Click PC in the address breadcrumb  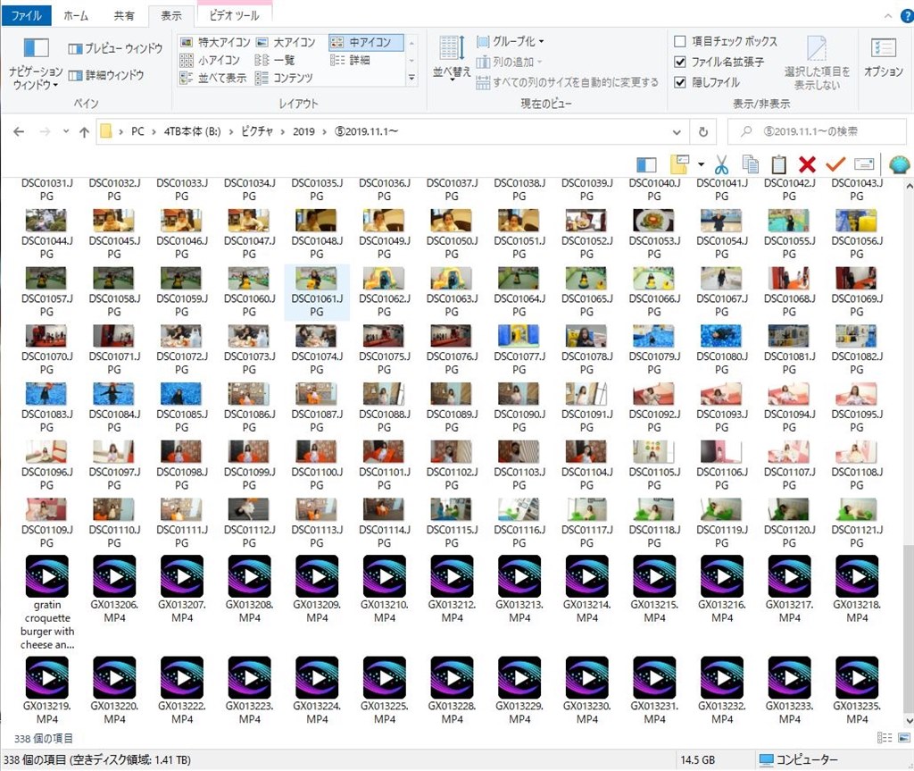[137, 132]
